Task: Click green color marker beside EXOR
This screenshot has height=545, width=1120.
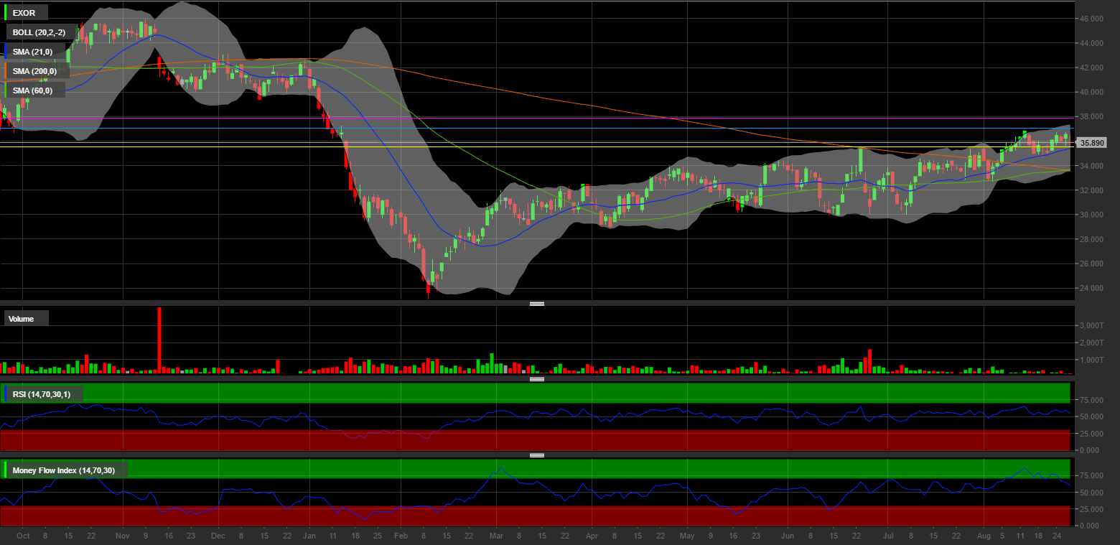Action: [x=6, y=13]
